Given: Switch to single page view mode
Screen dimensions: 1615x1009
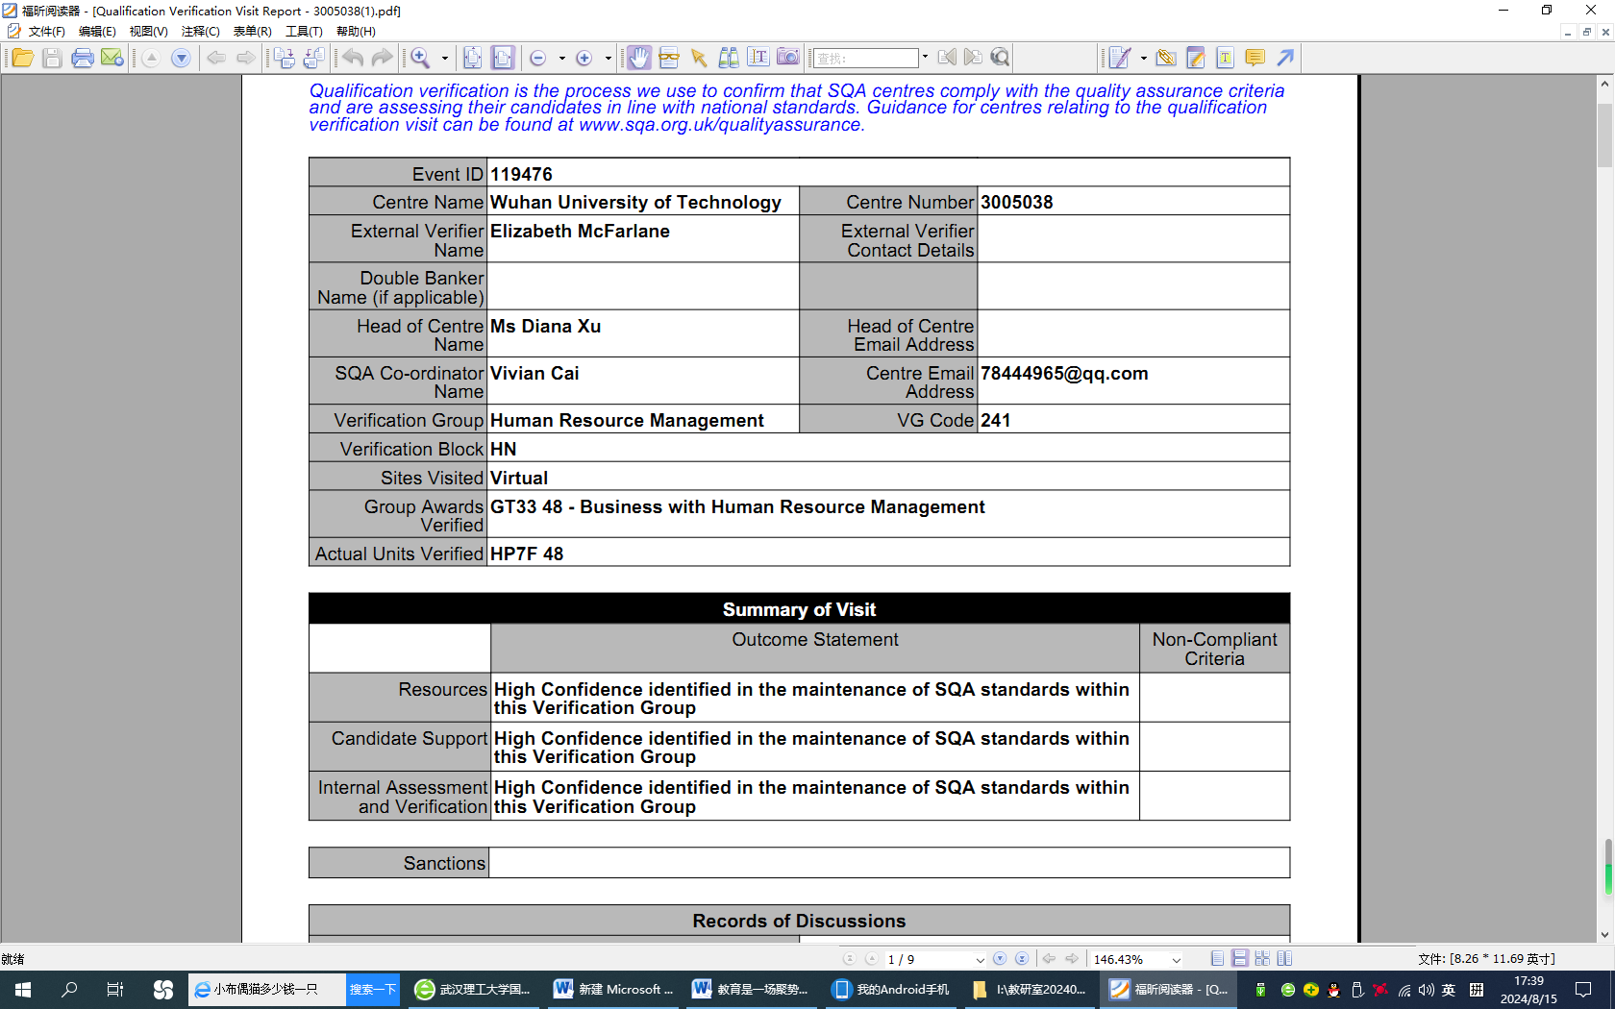Looking at the screenshot, I should [x=1217, y=959].
